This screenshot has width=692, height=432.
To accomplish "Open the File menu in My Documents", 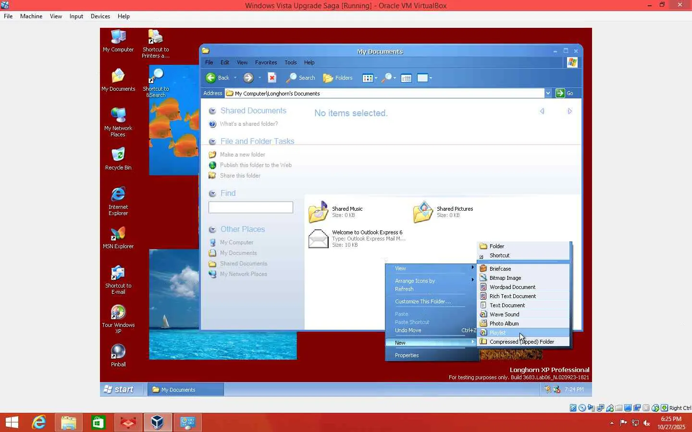I will click(x=209, y=62).
